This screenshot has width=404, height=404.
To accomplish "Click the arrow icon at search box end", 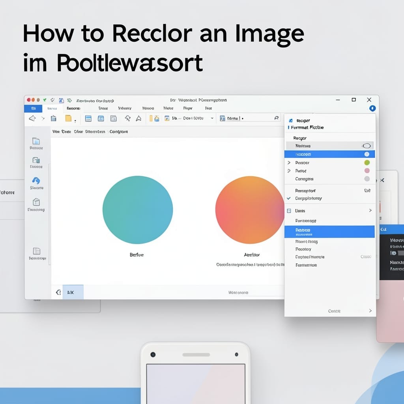I will coord(277,118).
